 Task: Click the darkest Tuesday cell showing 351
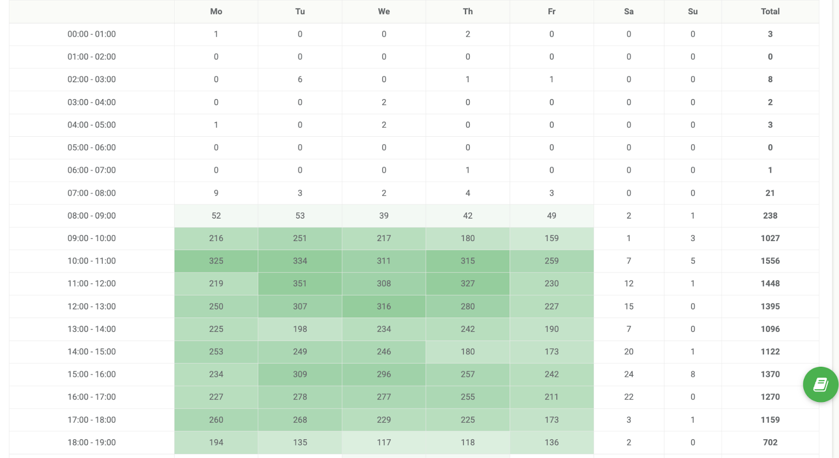[x=300, y=283]
